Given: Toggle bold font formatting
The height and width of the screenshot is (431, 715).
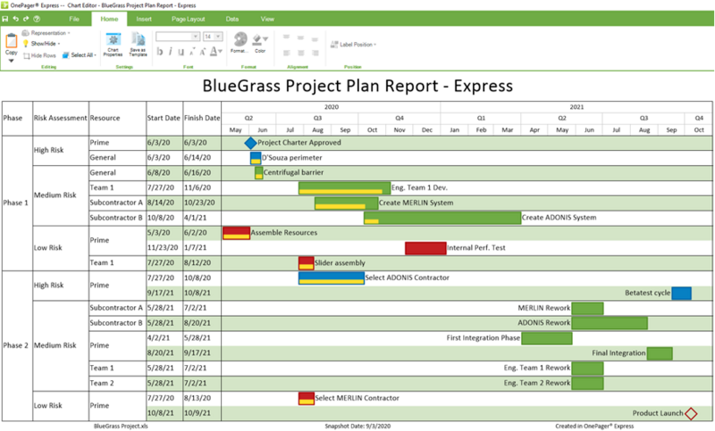Looking at the screenshot, I should coord(160,52).
